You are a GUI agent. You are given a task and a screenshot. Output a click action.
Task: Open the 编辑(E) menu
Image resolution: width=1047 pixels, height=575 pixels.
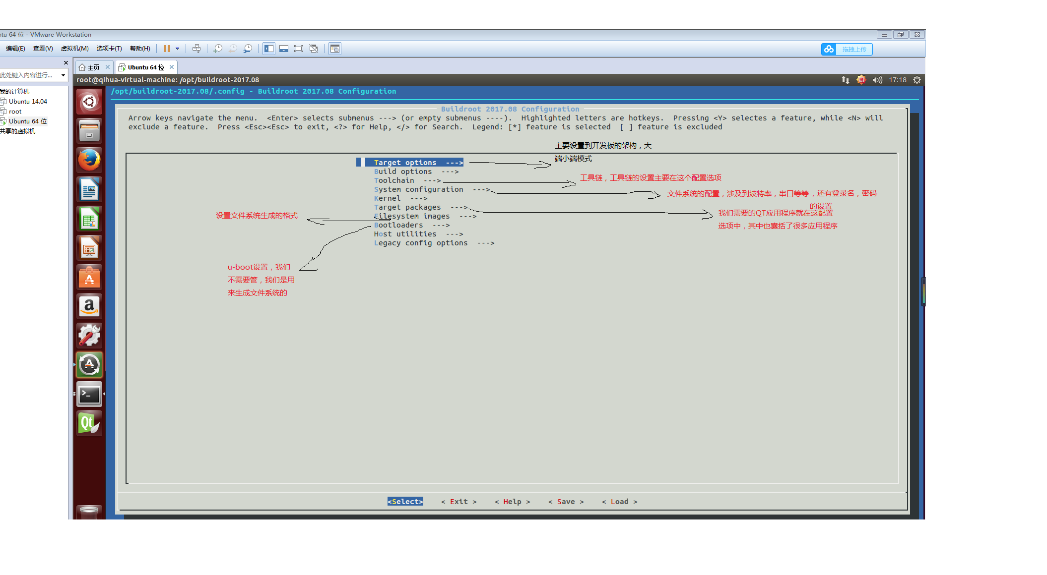click(15, 49)
